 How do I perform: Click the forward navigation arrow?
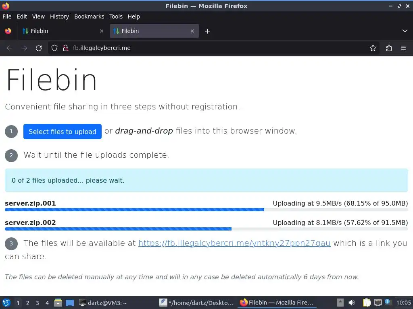(24, 48)
